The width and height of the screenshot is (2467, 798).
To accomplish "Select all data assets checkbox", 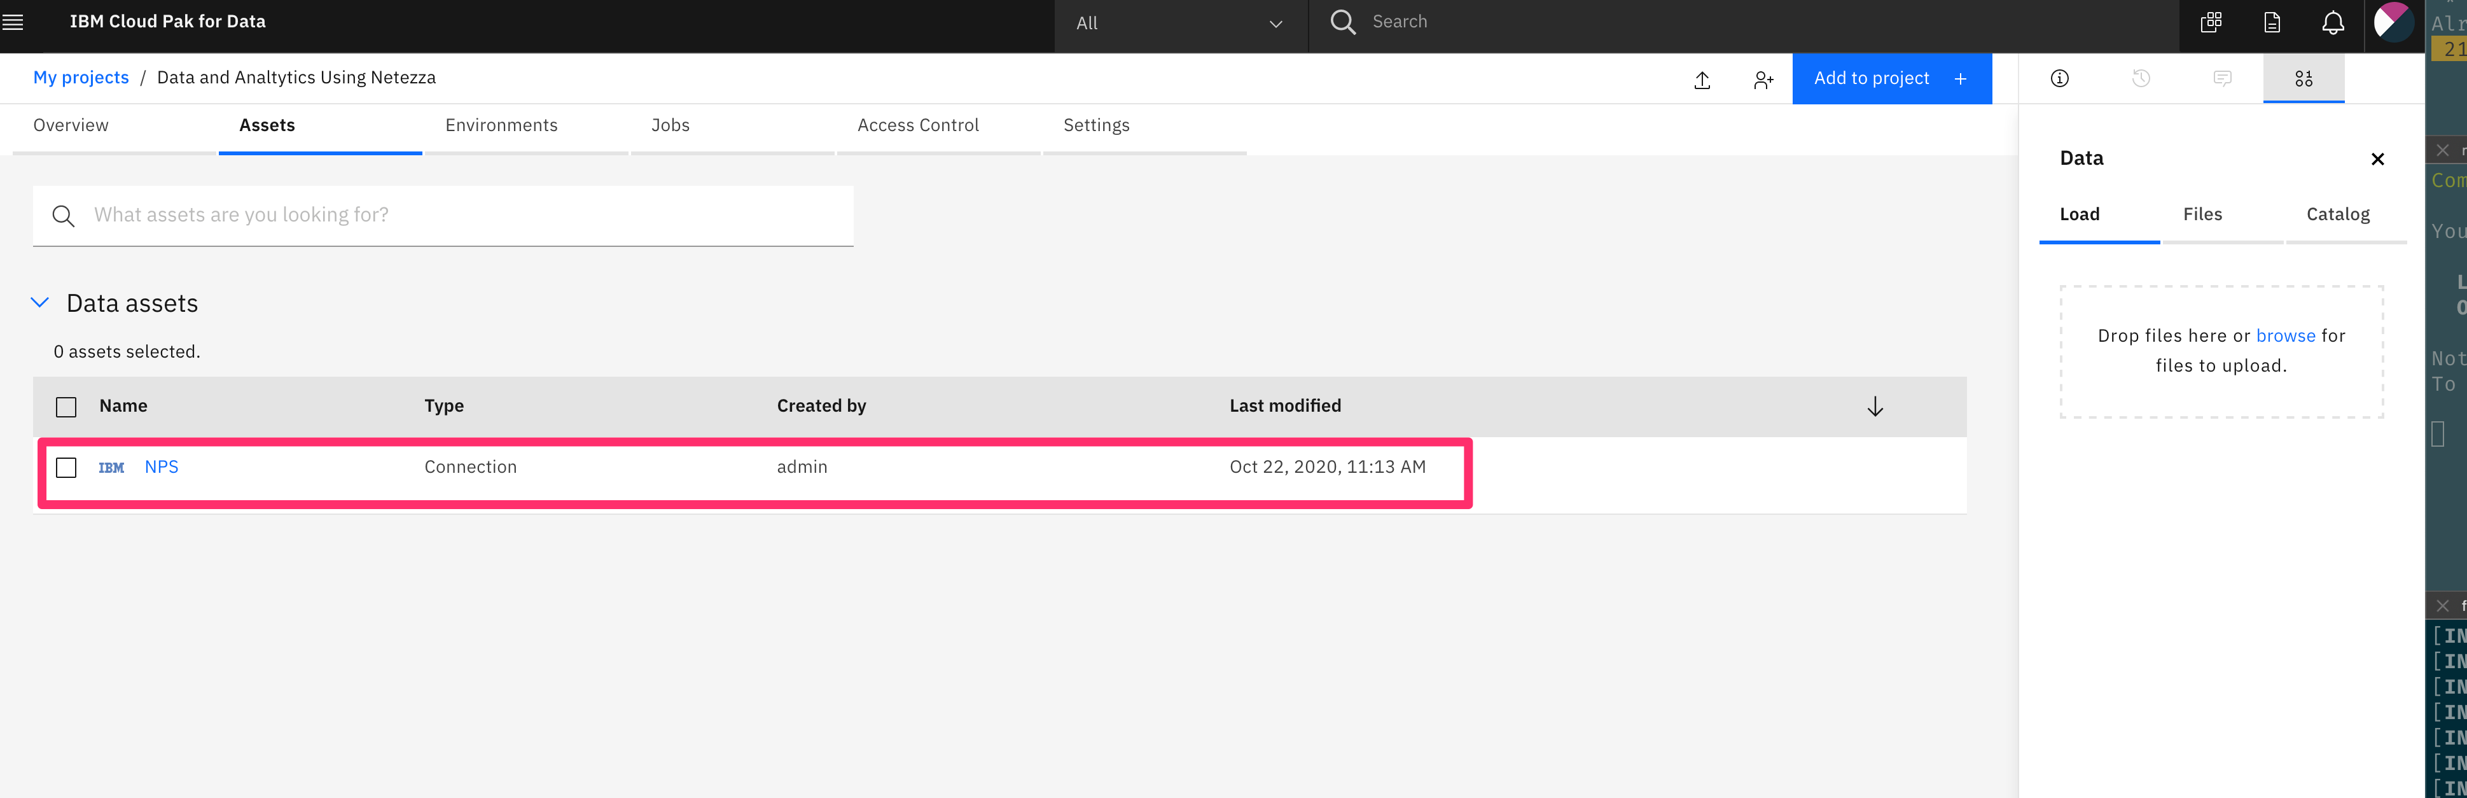I will (x=66, y=407).
